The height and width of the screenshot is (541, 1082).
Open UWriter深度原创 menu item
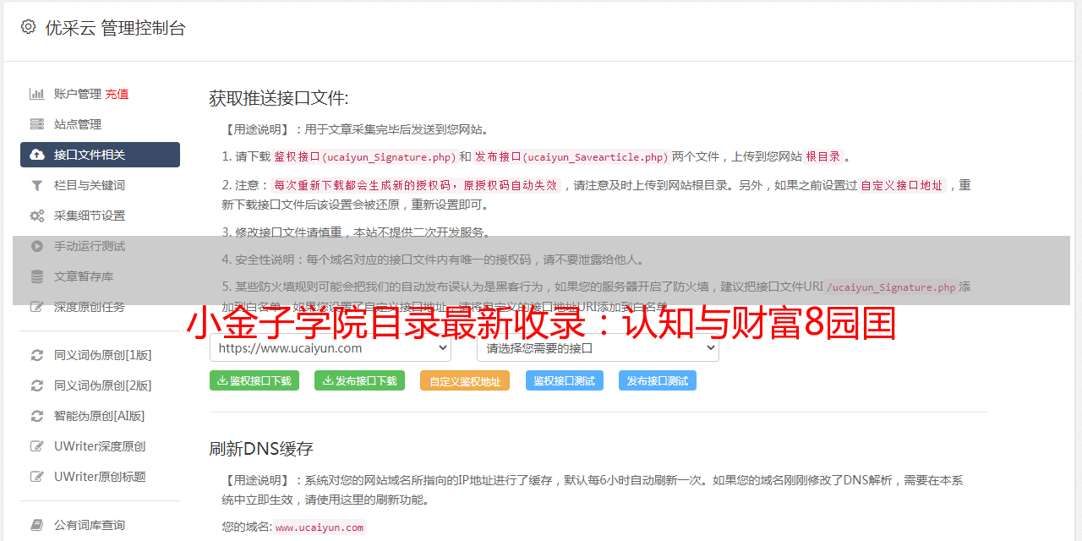pos(100,446)
